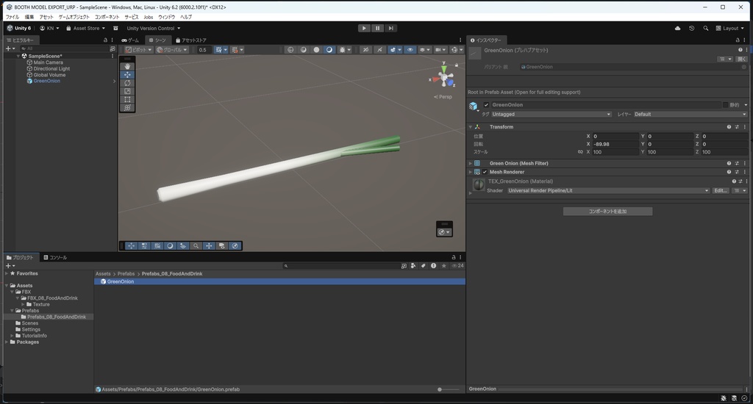Open the ファイル menu

coord(12,17)
